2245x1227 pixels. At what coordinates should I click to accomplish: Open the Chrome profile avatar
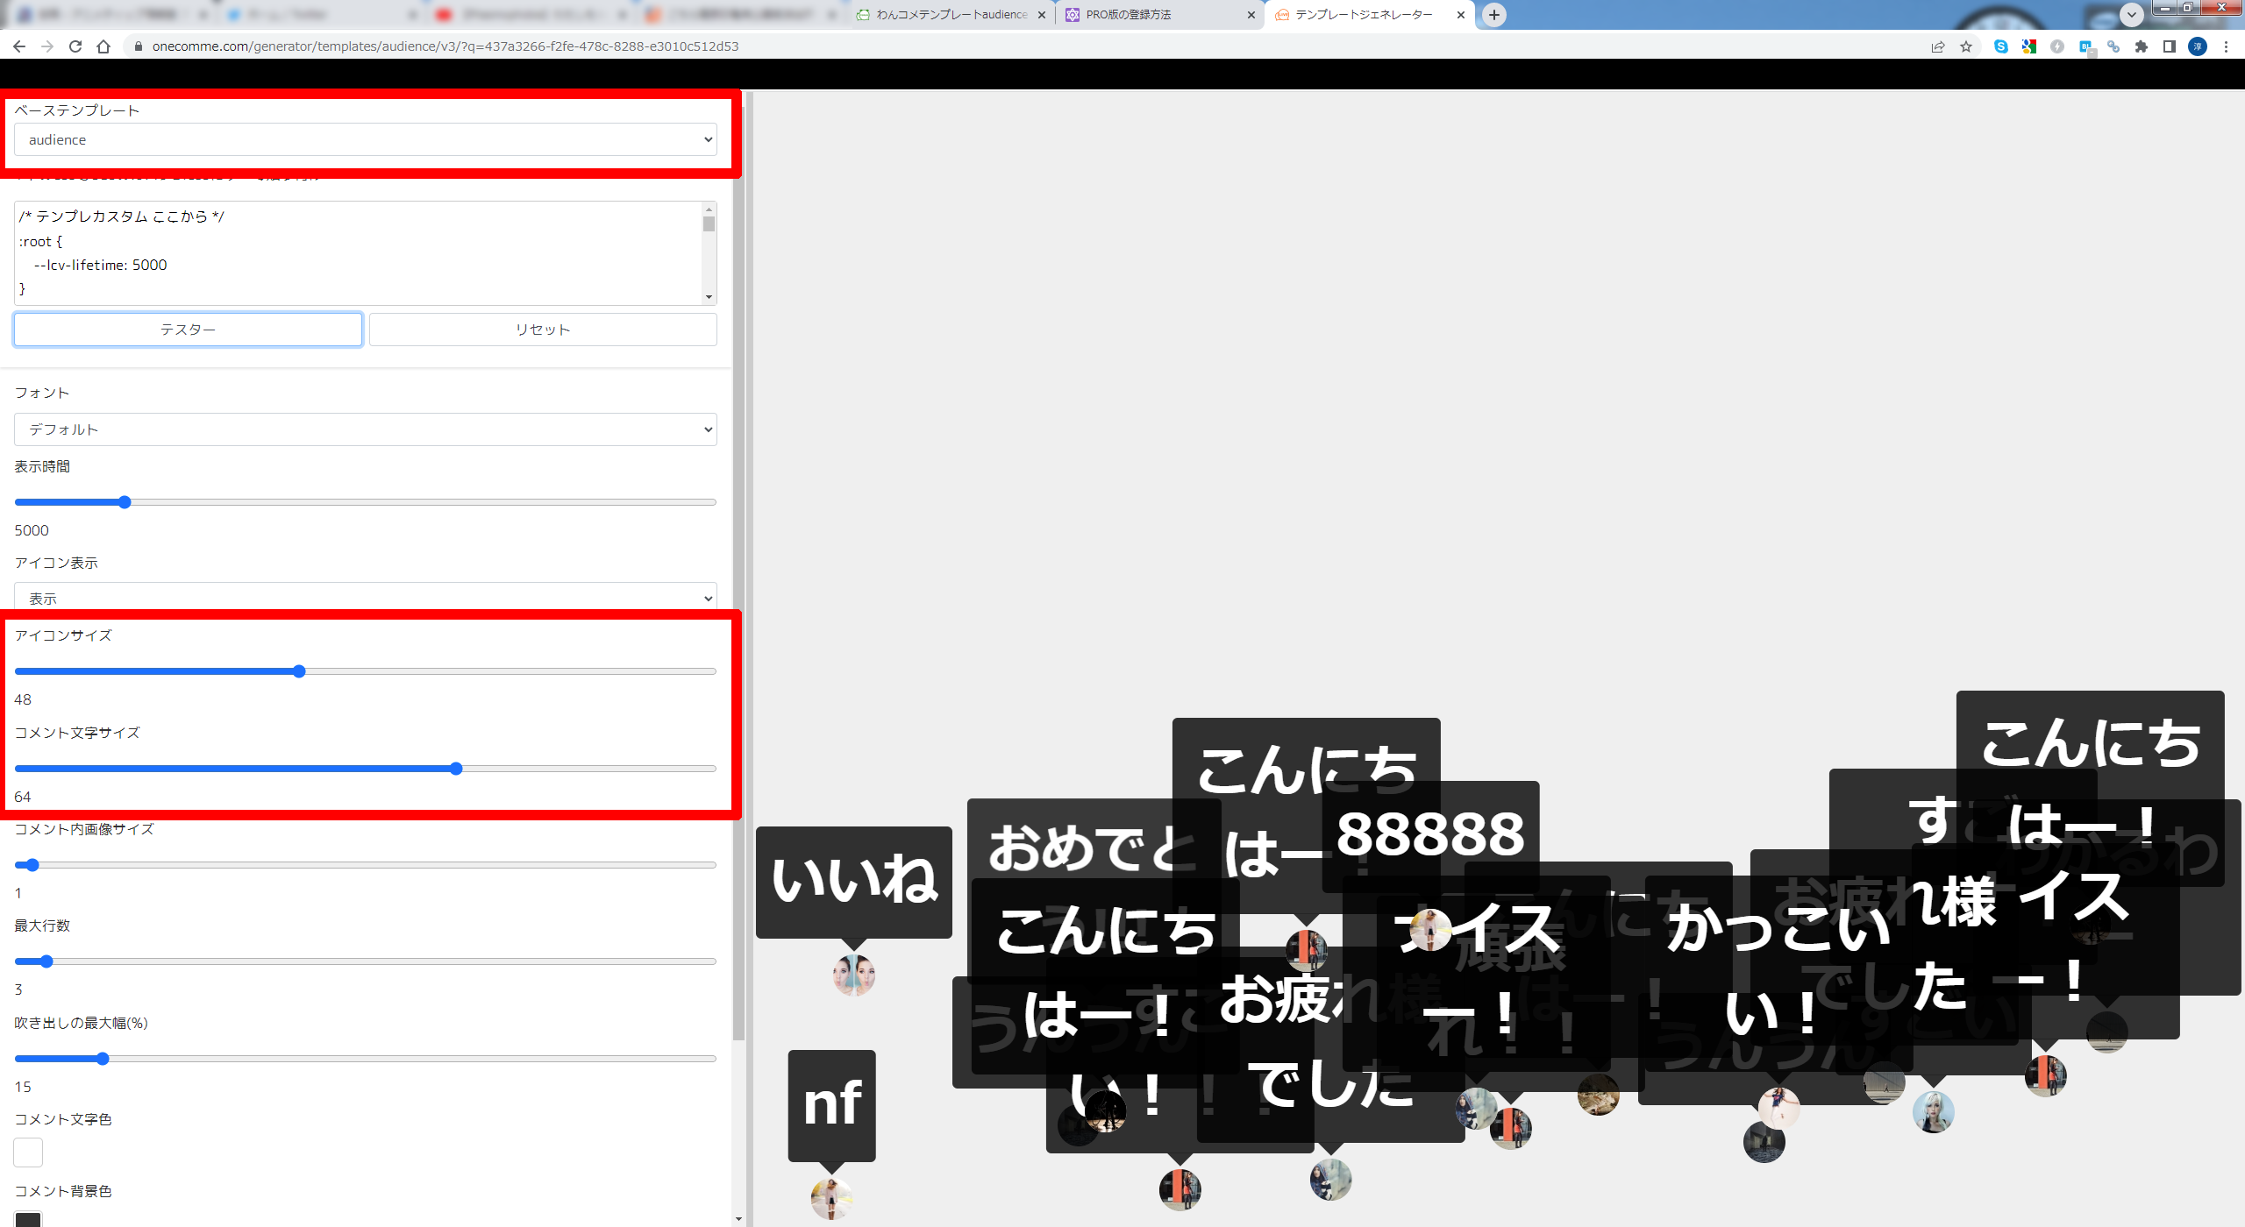2198,46
